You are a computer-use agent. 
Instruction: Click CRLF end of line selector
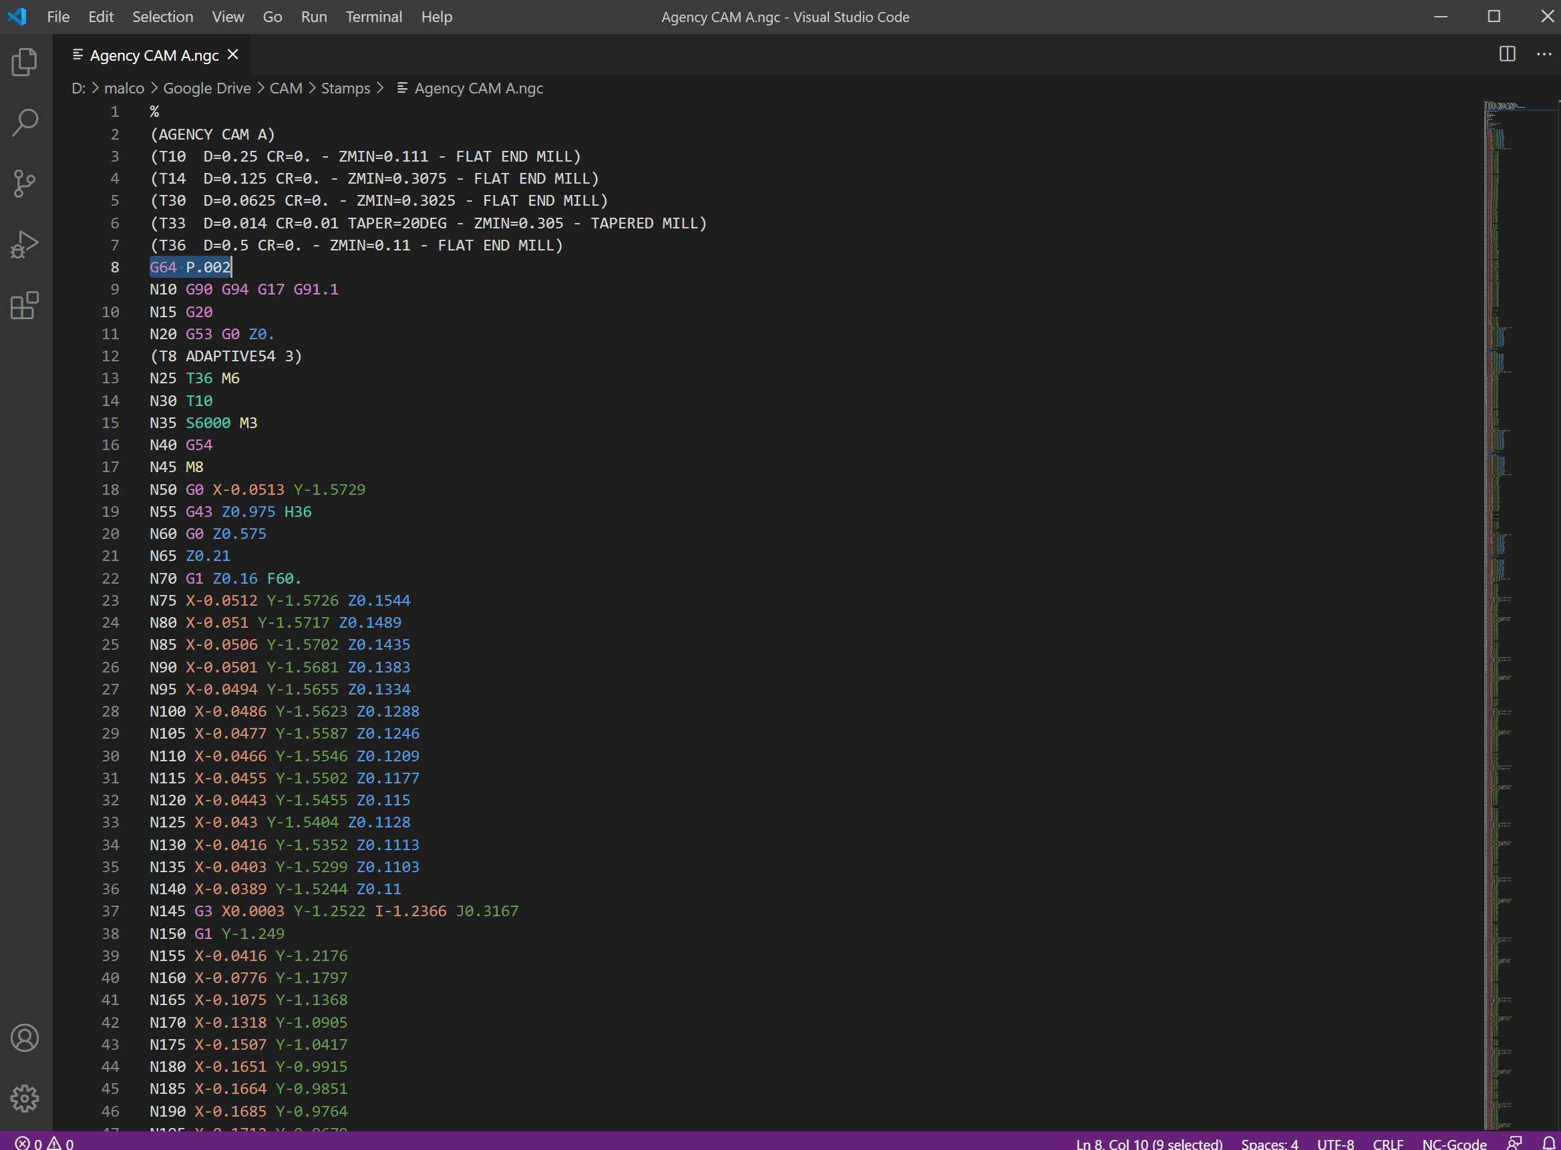click(x=1387, y=1143)
